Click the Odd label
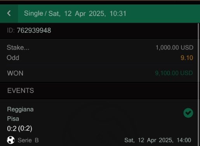This screenshot has height=146, width=200. [x=13, y=58]
